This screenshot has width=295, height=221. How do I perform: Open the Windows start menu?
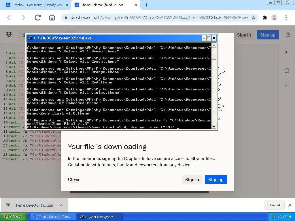[14, 217]
